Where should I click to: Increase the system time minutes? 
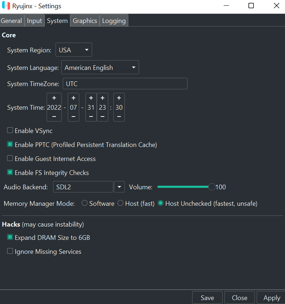click(x=119, y=98)
